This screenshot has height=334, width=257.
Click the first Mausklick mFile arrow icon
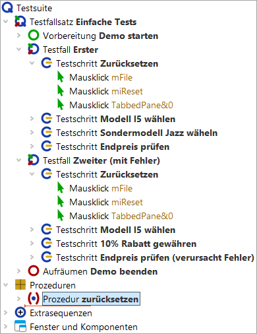(61, 77)
